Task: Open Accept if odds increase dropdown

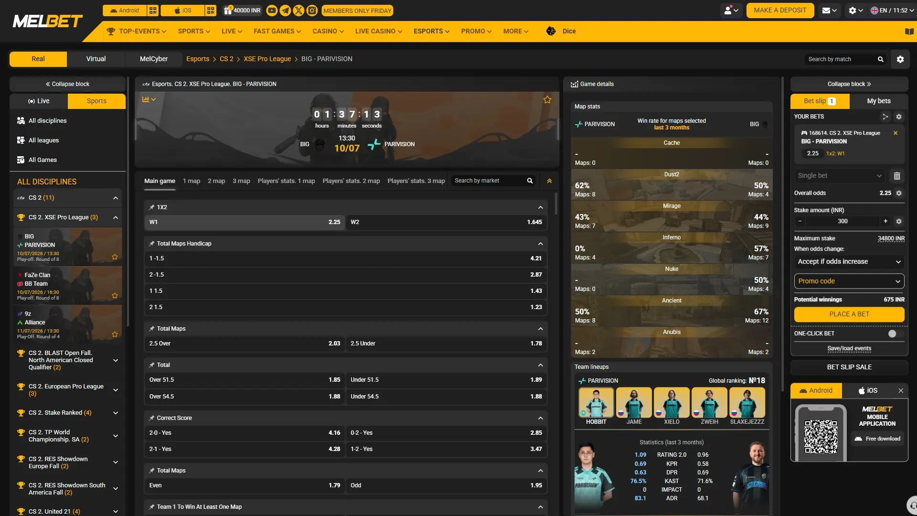Action: [x=849, y=262]
